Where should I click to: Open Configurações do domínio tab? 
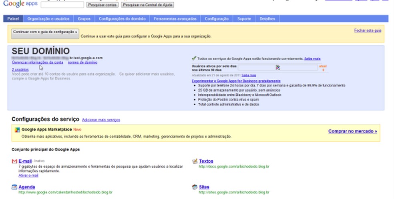[x=122, y=18]
